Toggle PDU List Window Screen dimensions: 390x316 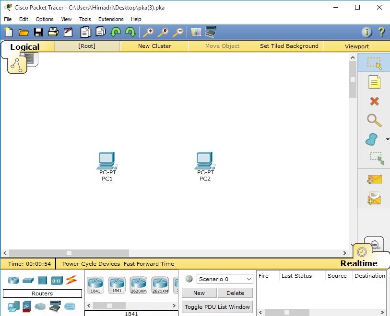[217, 307]
